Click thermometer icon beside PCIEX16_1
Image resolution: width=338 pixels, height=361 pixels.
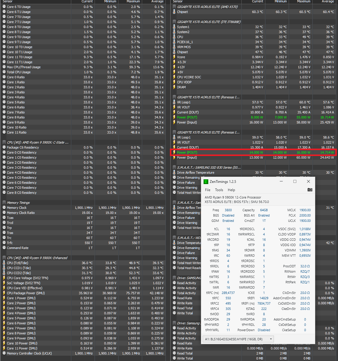[174, 42]
